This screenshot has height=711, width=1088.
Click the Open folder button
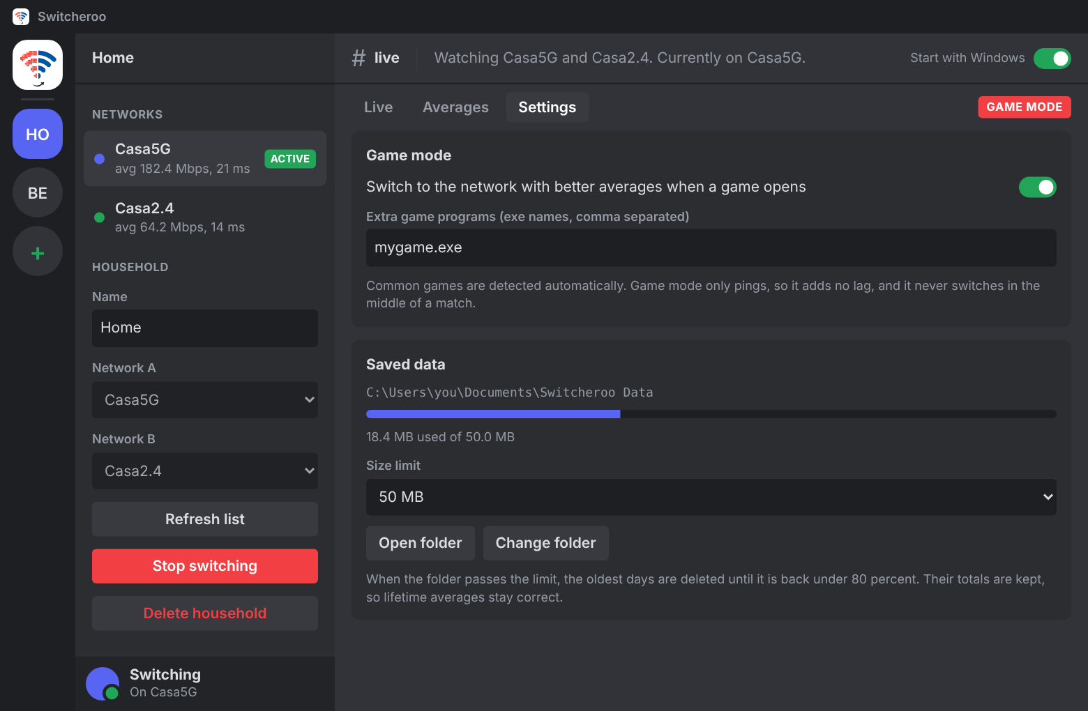pos(421,543)
